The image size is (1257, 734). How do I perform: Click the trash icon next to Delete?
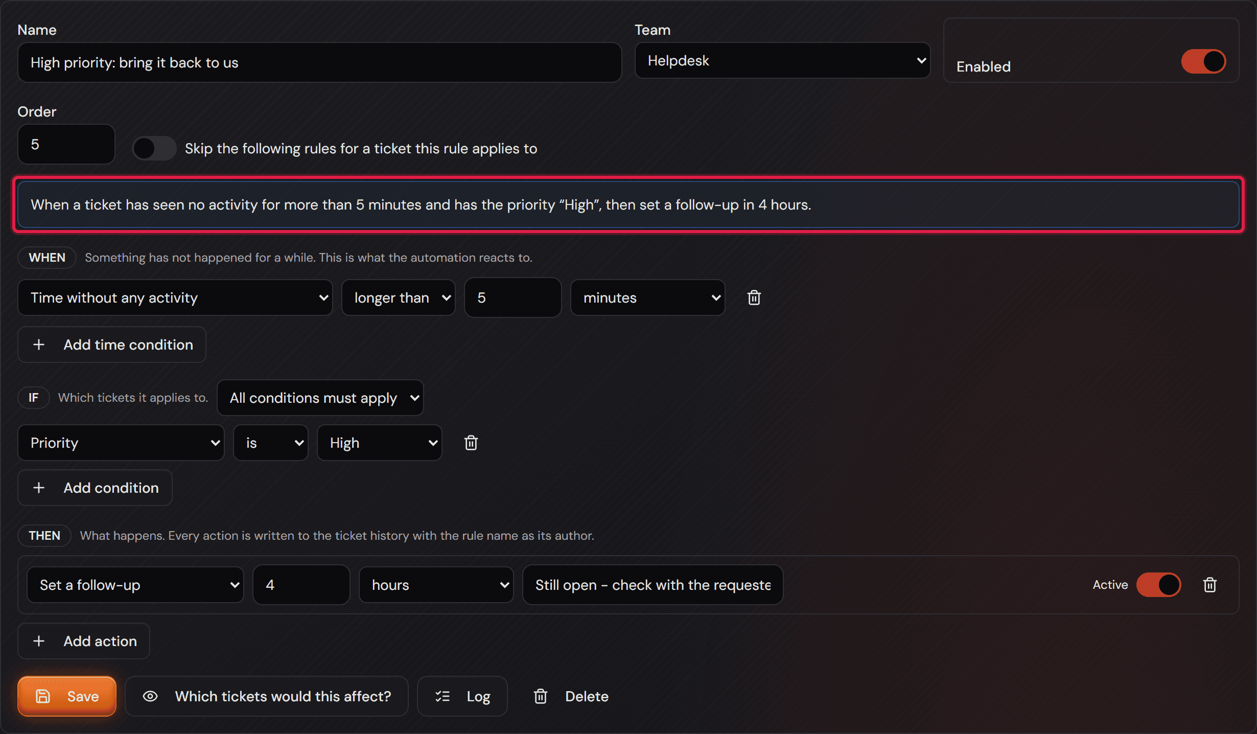[x=540, y=696]
